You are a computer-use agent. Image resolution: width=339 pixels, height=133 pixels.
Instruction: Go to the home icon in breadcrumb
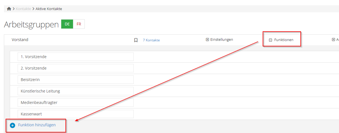coord(9,9)
